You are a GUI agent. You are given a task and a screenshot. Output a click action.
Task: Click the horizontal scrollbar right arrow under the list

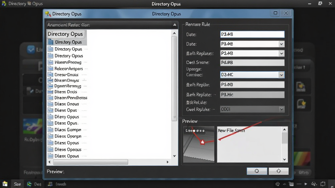(x=167, y=162)
